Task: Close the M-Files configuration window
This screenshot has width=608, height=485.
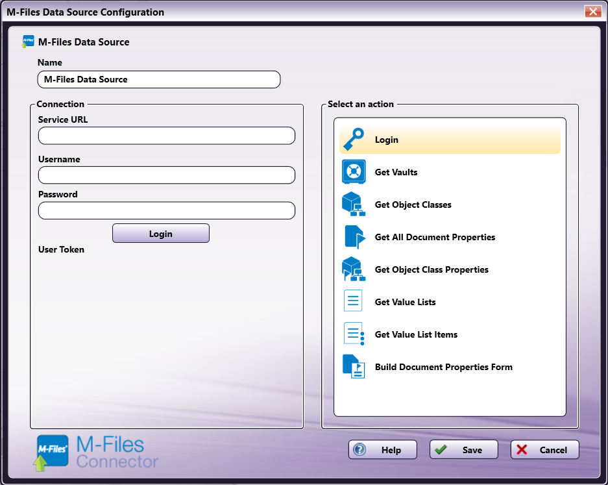Action: 592,12
